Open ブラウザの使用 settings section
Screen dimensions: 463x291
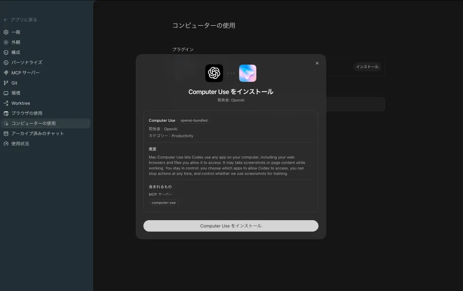[x=46, y=113]
